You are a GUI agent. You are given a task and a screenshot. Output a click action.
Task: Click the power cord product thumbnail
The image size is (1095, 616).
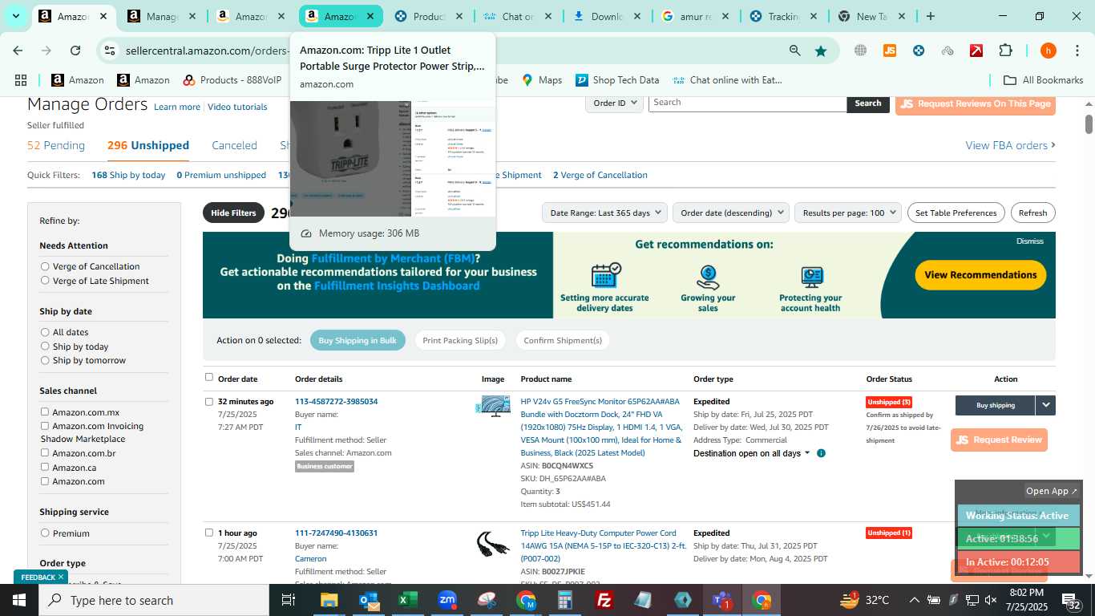click(493, 544)
